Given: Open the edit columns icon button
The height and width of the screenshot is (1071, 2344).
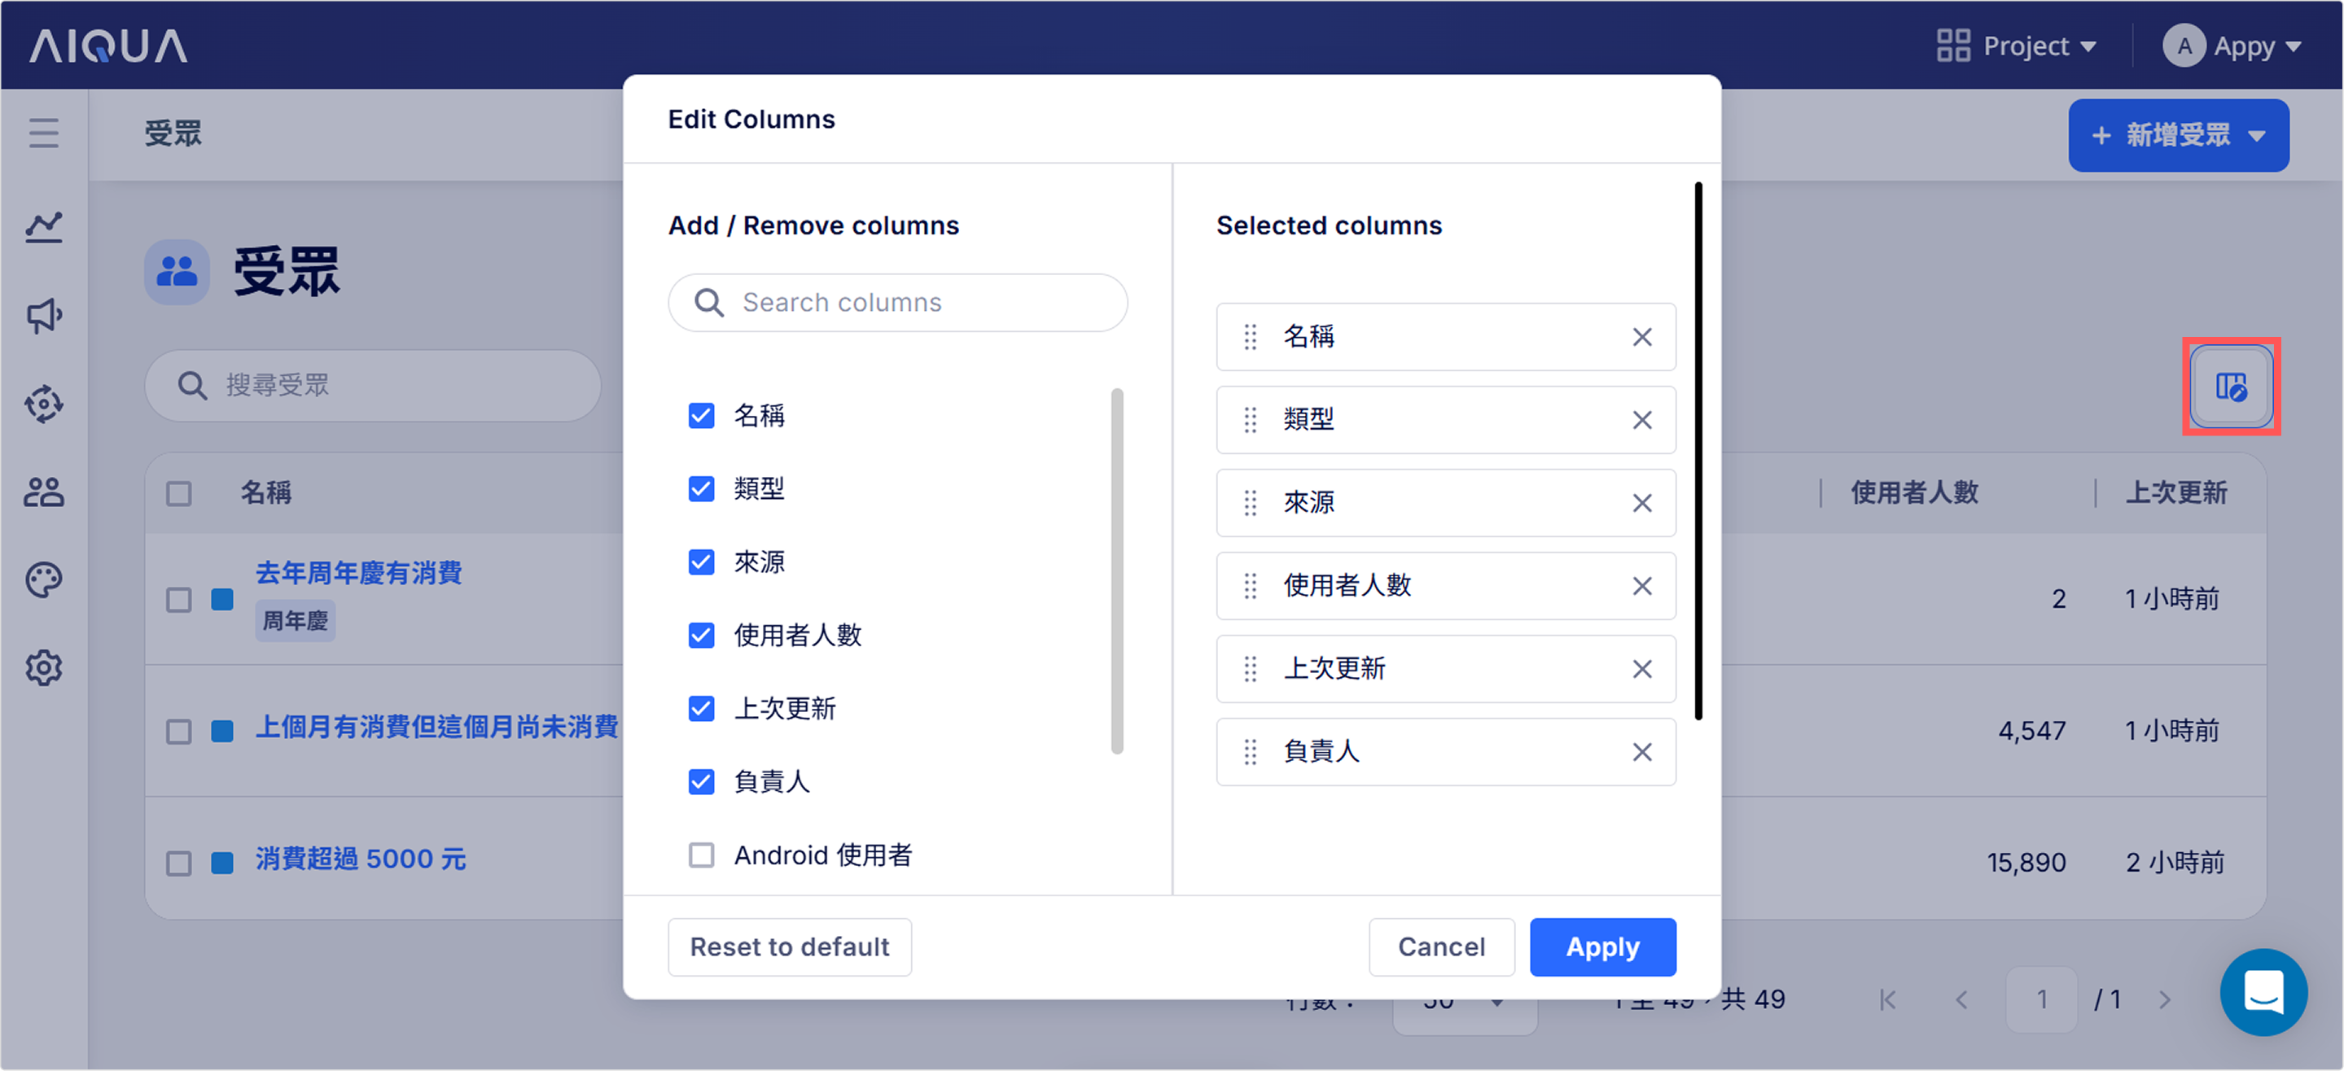Looking at the screenshot, I should tap(2230, 387).
